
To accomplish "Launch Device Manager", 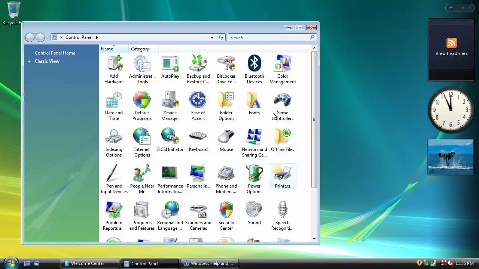I will tap(170, 106).
